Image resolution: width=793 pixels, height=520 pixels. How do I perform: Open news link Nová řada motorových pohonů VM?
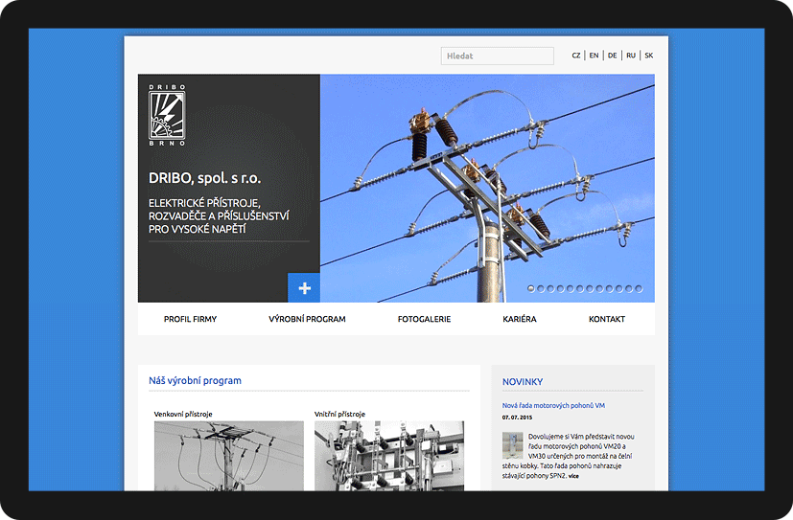click(553, 406)
